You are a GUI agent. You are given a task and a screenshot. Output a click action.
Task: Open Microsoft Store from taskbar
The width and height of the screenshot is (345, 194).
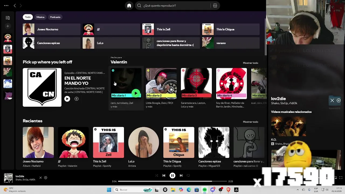197,190
